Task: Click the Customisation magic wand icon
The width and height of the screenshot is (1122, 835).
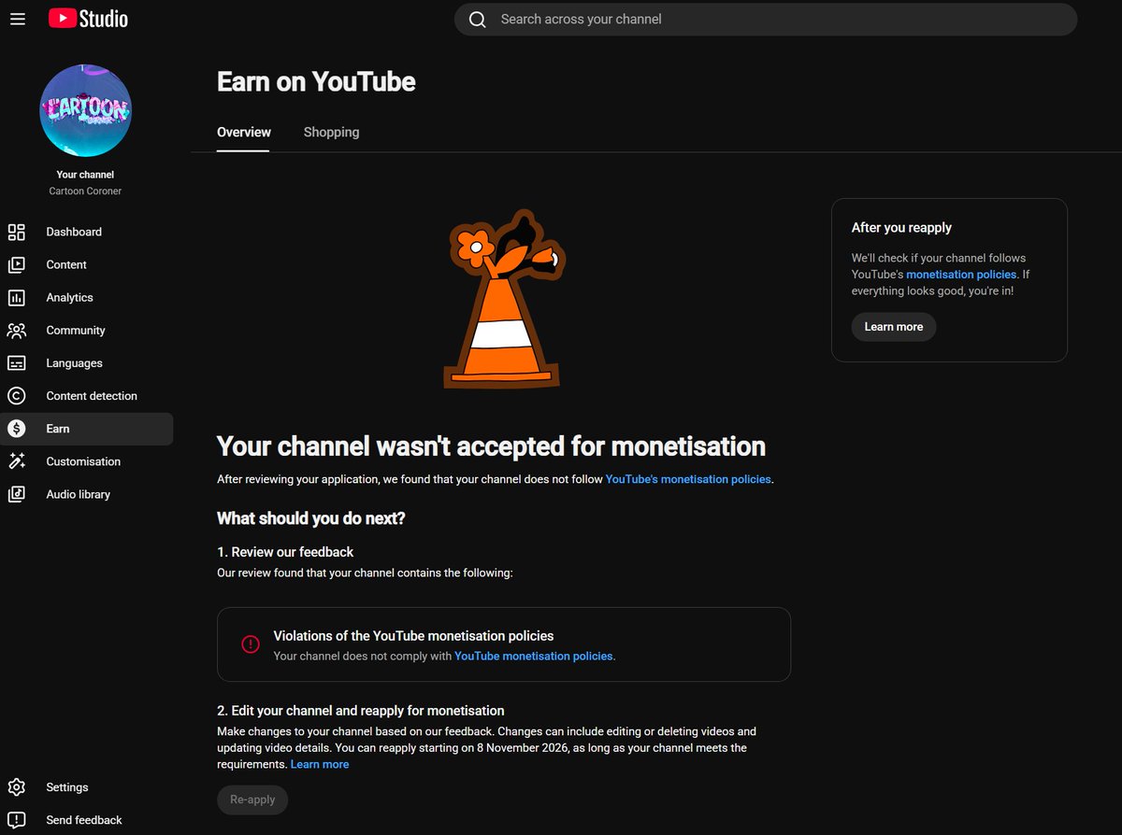Action: [x=17, y=461]
